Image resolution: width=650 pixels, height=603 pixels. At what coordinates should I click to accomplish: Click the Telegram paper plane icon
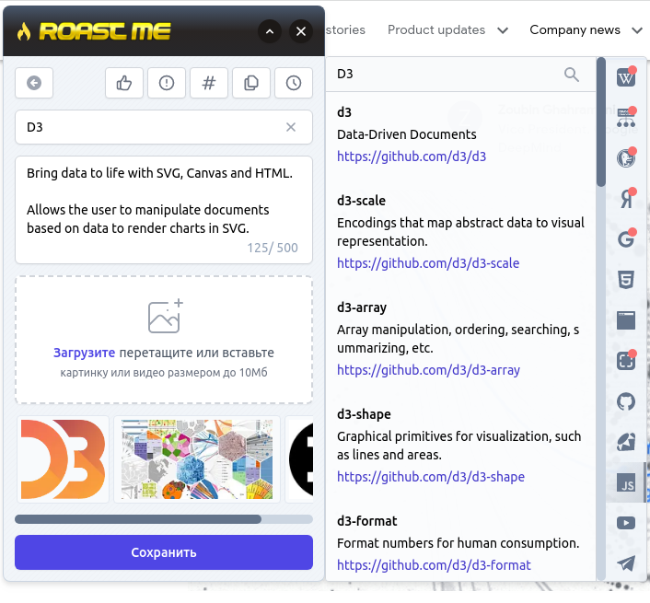click(626, 563)
